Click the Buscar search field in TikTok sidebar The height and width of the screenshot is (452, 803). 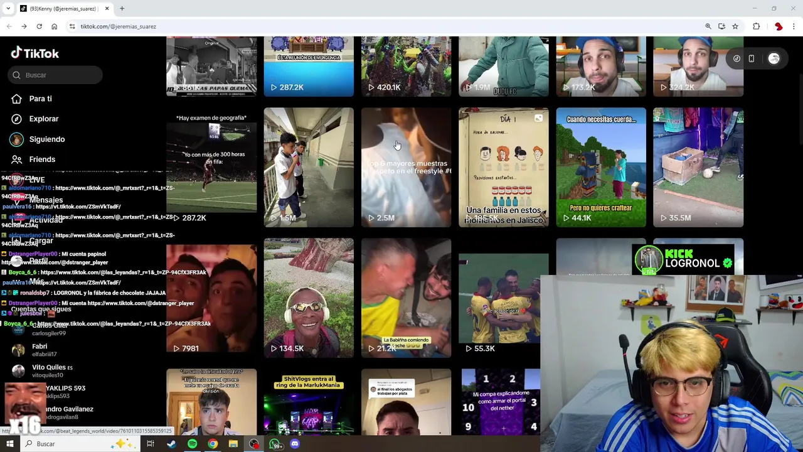(x=55, y=75)
